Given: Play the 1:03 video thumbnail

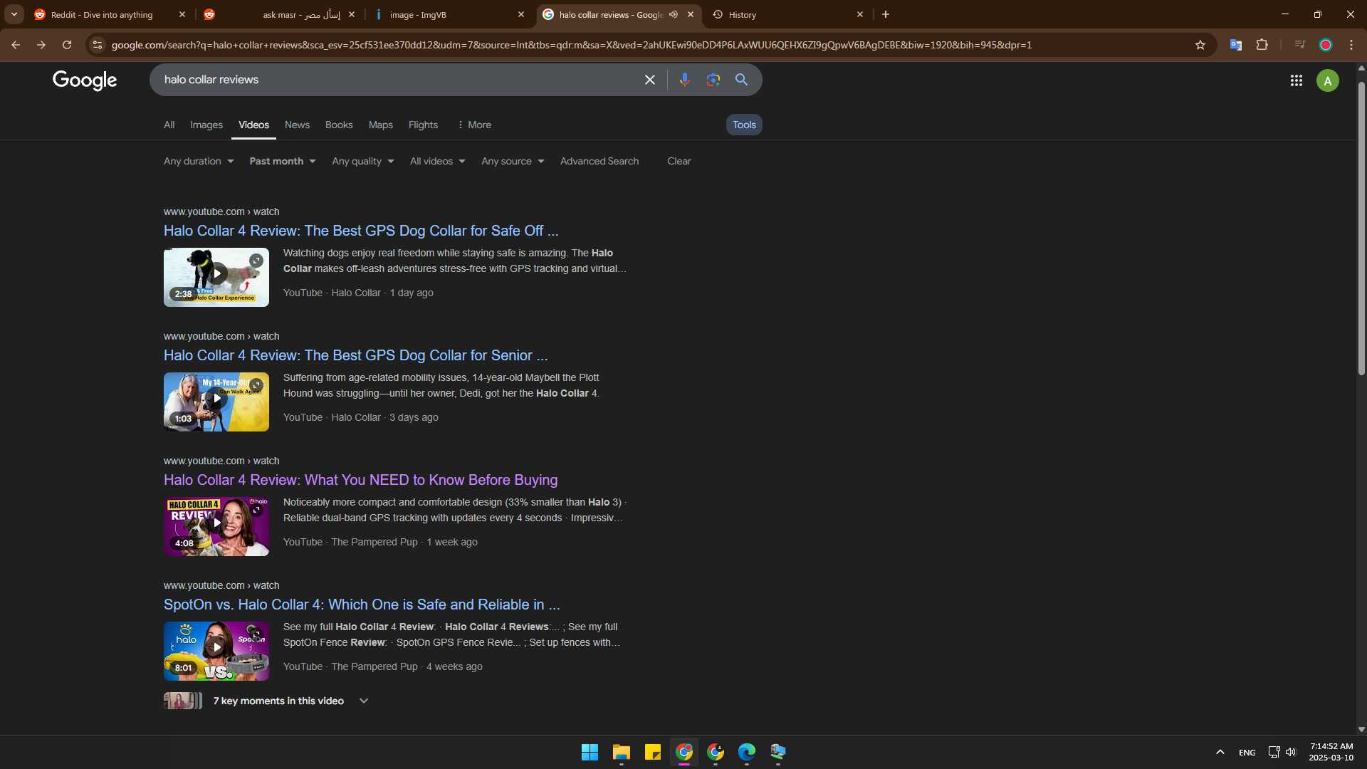Looking at the screenshot, I should tap(216, 402).
